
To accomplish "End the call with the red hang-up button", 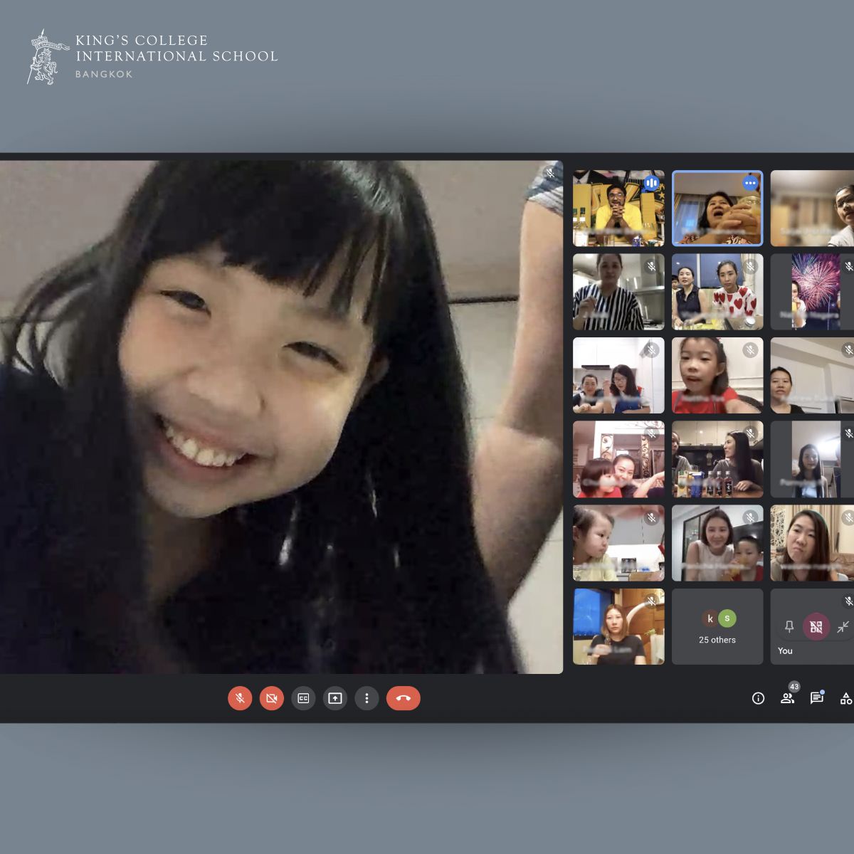I will [x=403, y=698].
